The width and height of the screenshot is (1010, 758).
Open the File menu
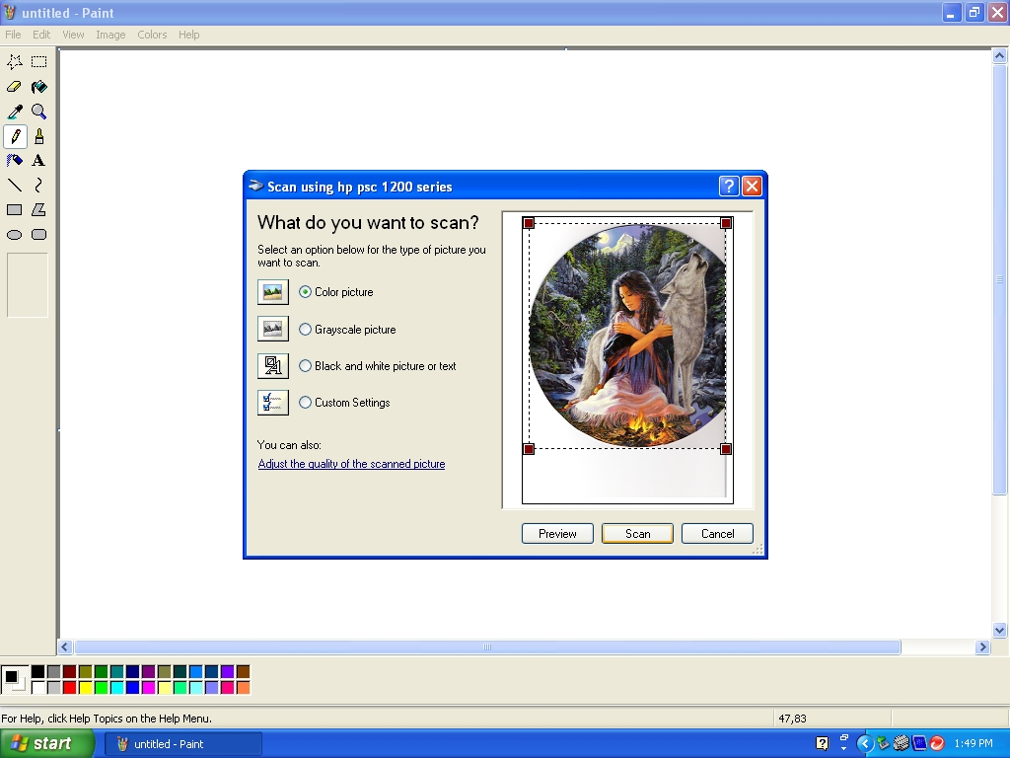coord(13,35)
